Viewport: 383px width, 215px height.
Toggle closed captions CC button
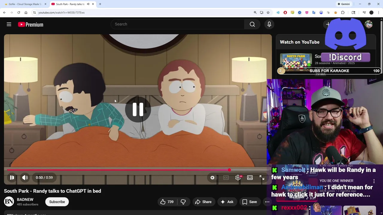coord(226,178)
